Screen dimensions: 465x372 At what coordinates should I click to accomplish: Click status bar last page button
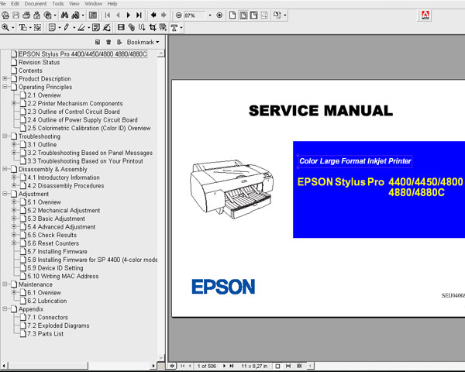pyautogui.click(x=232, y=366)
